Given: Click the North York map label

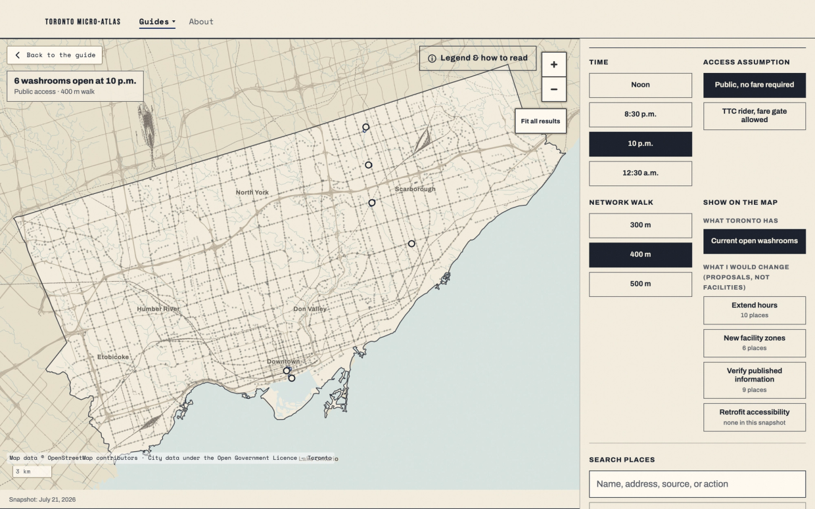Looking at the screenshot, I should (x=252, y=192).
